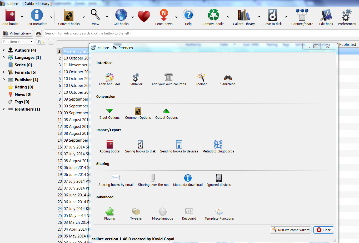Open the Add books dropdown arrow
Viewport: 359px width, 243px height.
pyautogui.click(x=22, y=17)
